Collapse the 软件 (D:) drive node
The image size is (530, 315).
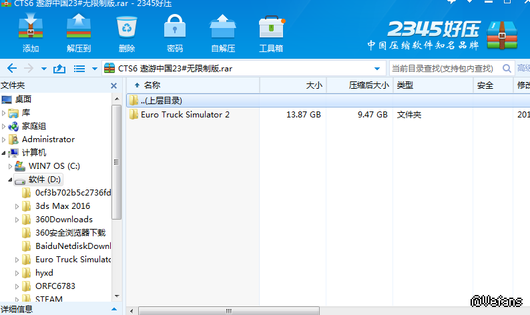coord(10,180)
